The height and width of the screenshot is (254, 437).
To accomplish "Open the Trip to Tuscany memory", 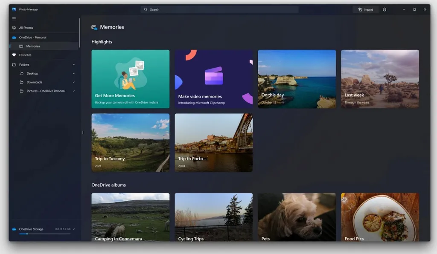I will point(131,142).
